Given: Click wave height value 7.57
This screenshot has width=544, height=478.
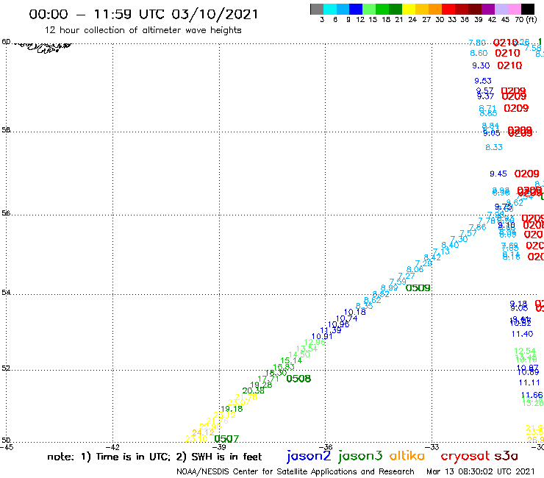Looking at the screenshot, I should [468, 233].
